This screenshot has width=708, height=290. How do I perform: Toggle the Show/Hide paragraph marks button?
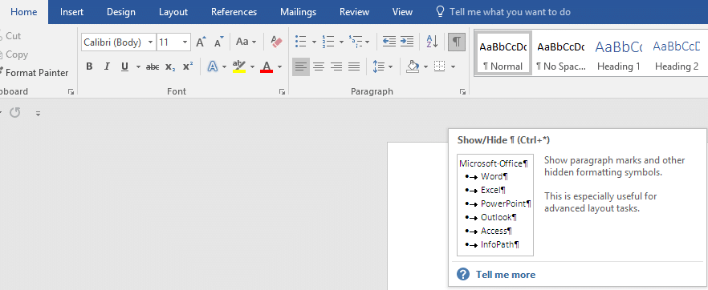457,42
